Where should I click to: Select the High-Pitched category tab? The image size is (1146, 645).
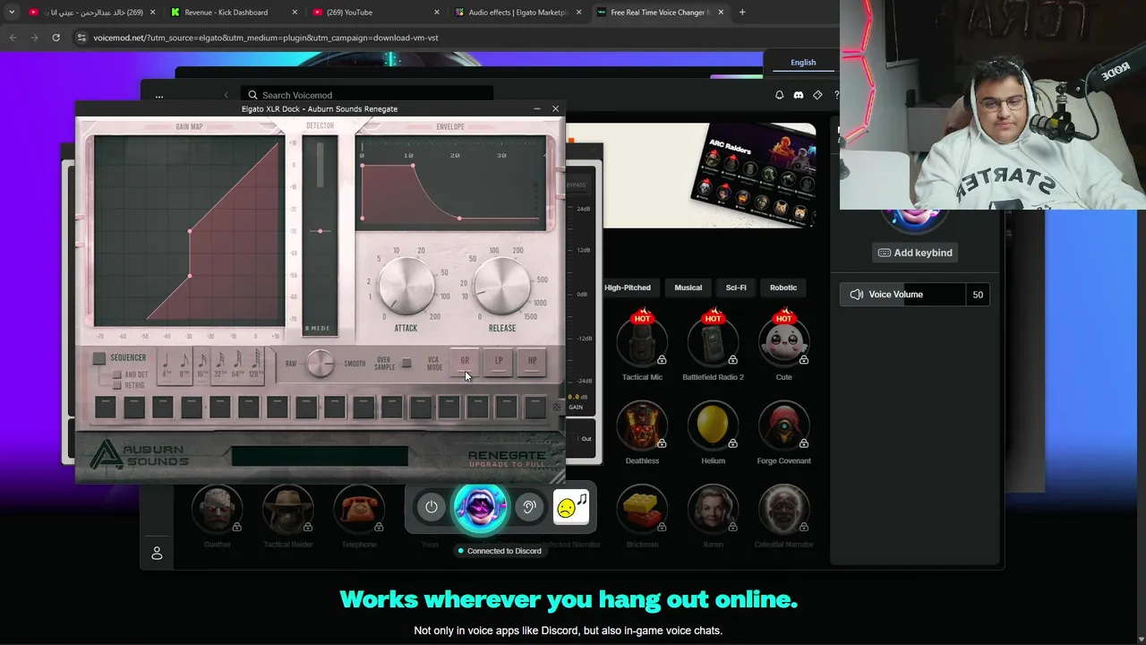pos(628,288)
